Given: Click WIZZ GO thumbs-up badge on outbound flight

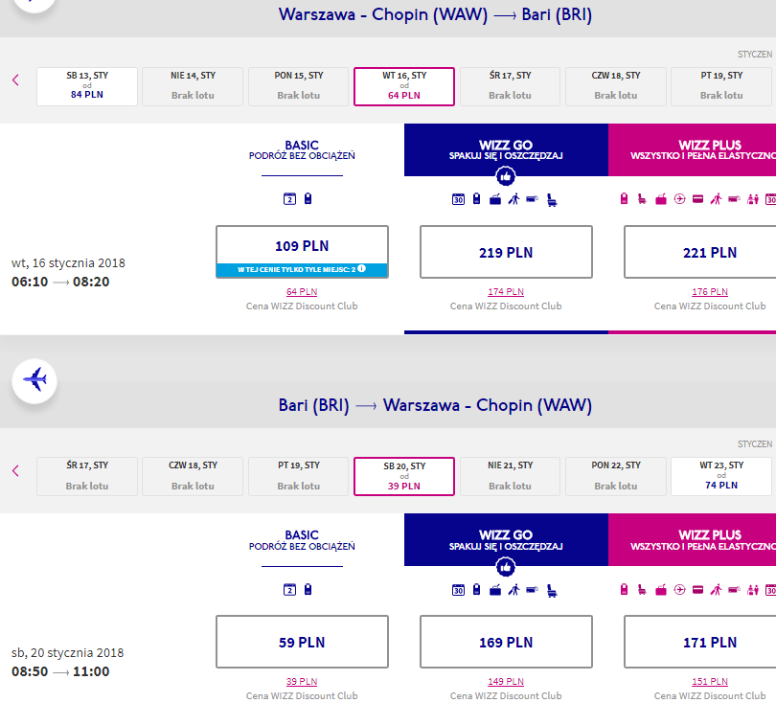Looking at the screenshot, I should point(505,176).
